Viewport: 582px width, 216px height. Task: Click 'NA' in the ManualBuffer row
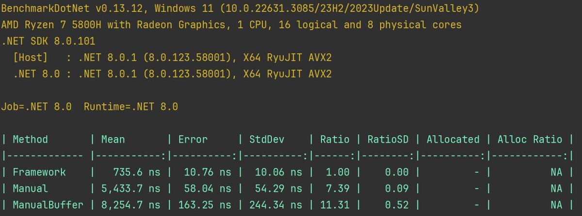click(556, 205)
